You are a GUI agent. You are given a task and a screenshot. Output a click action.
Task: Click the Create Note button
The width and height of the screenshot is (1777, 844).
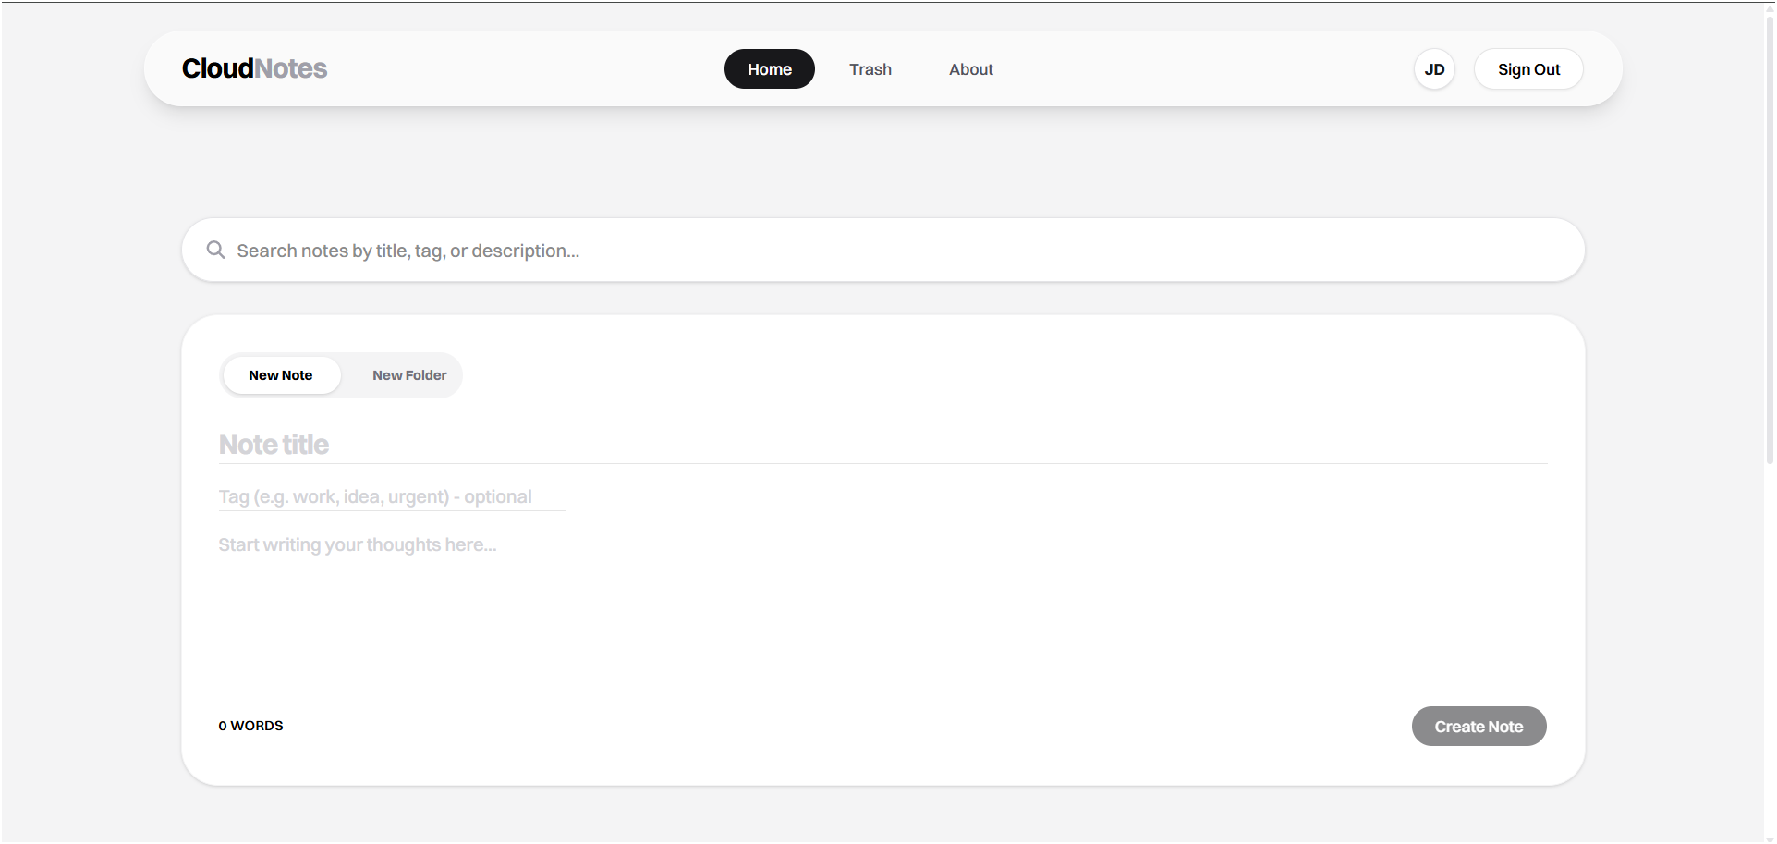pos(1479,727)
